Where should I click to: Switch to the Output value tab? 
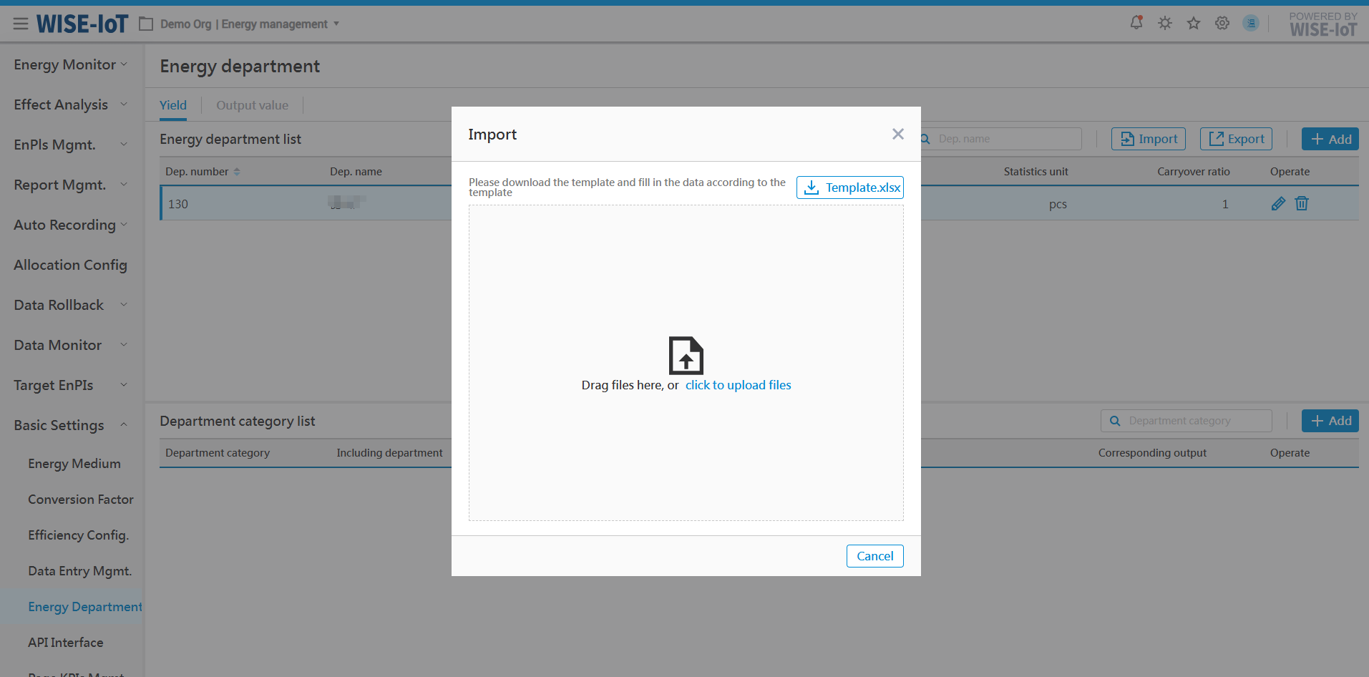pyautogui.click(x=252, y=105)
